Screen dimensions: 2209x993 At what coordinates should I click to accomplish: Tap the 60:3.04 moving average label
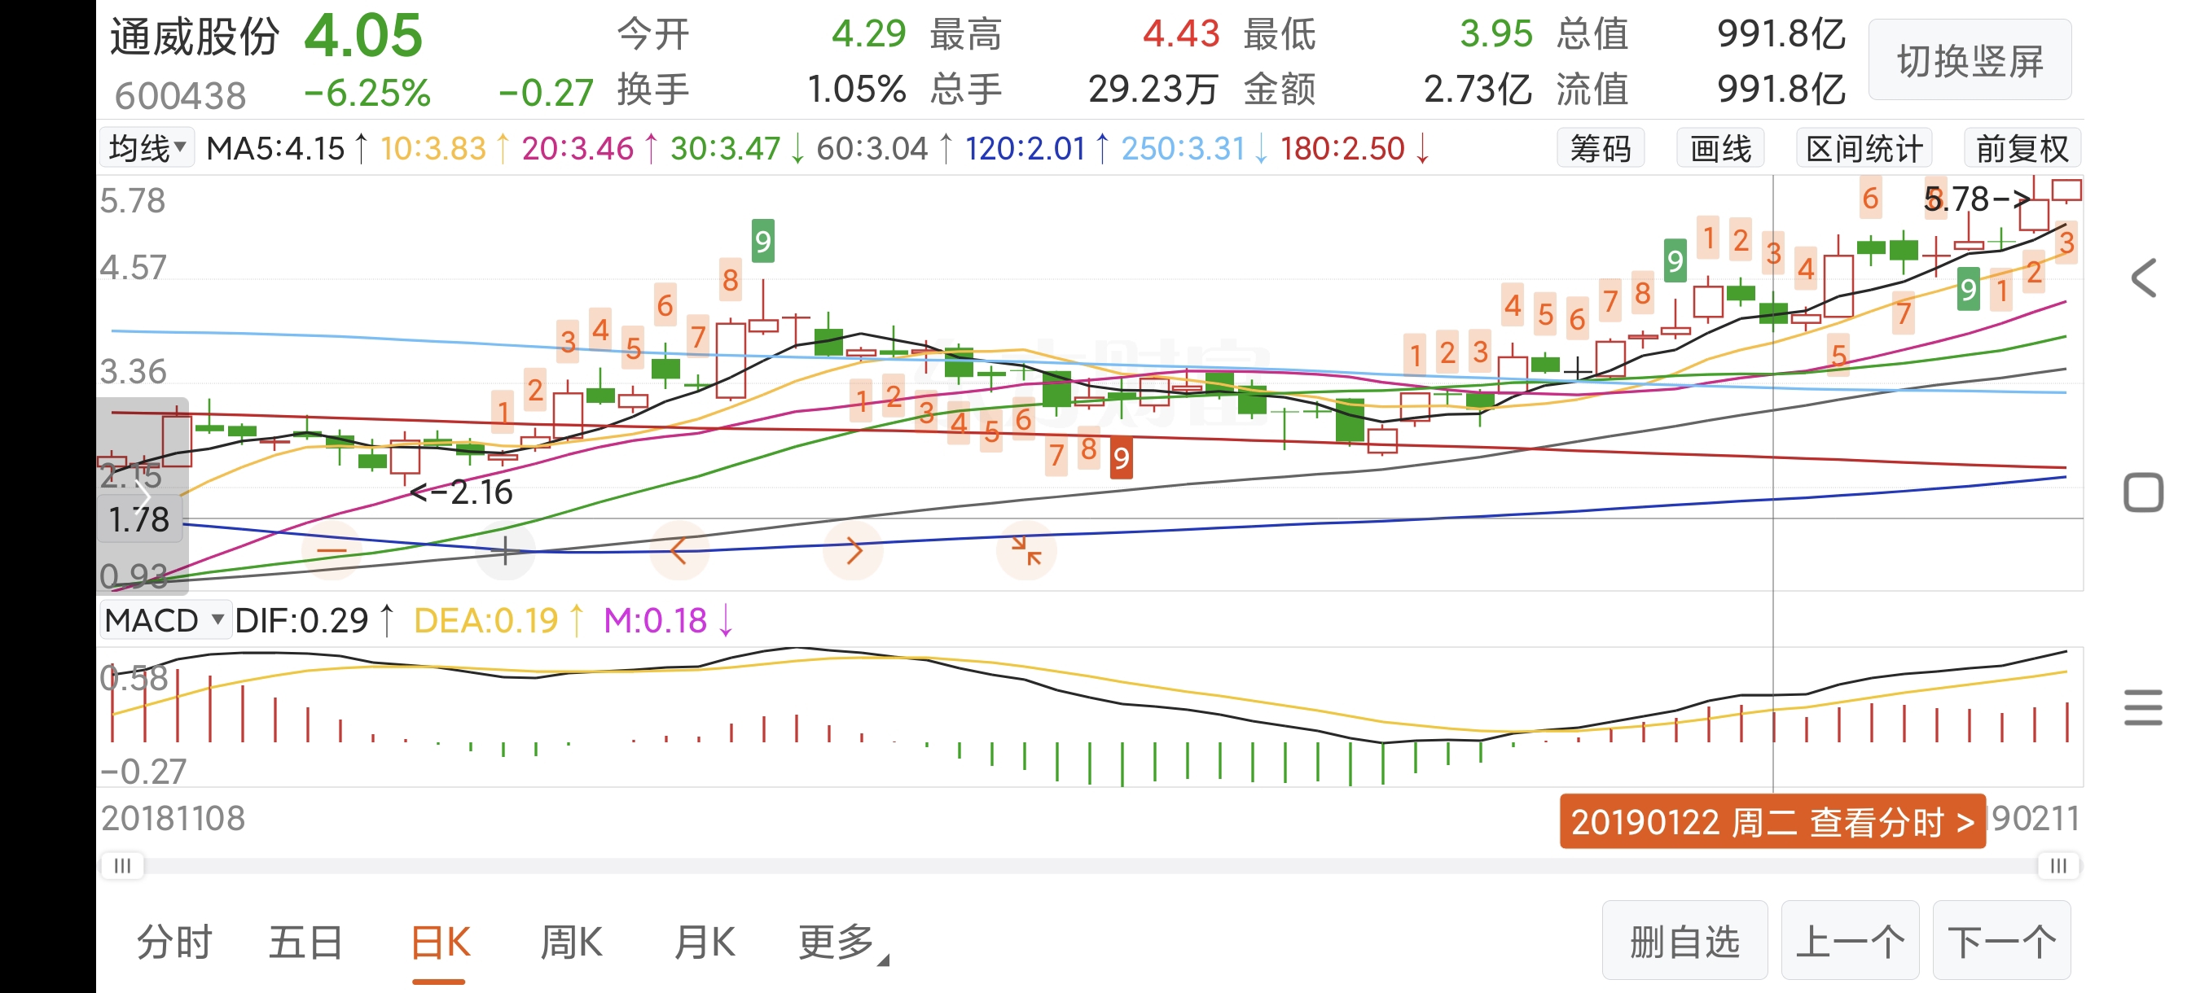click(x=885, y=148)
